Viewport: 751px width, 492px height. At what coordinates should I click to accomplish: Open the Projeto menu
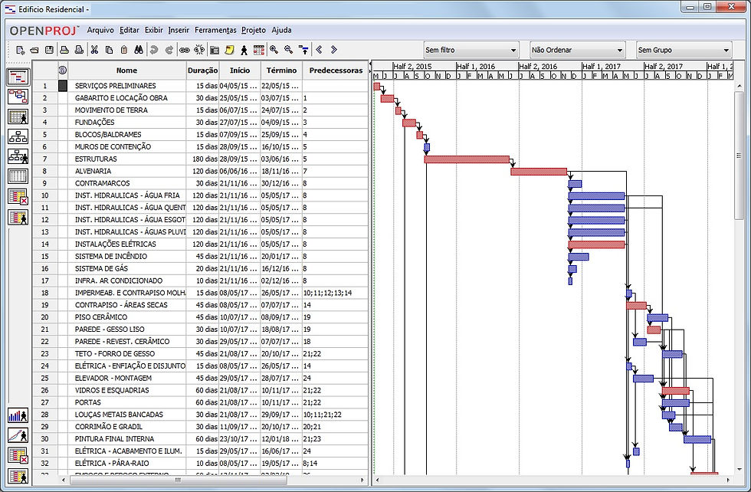(x=254, y=30)
